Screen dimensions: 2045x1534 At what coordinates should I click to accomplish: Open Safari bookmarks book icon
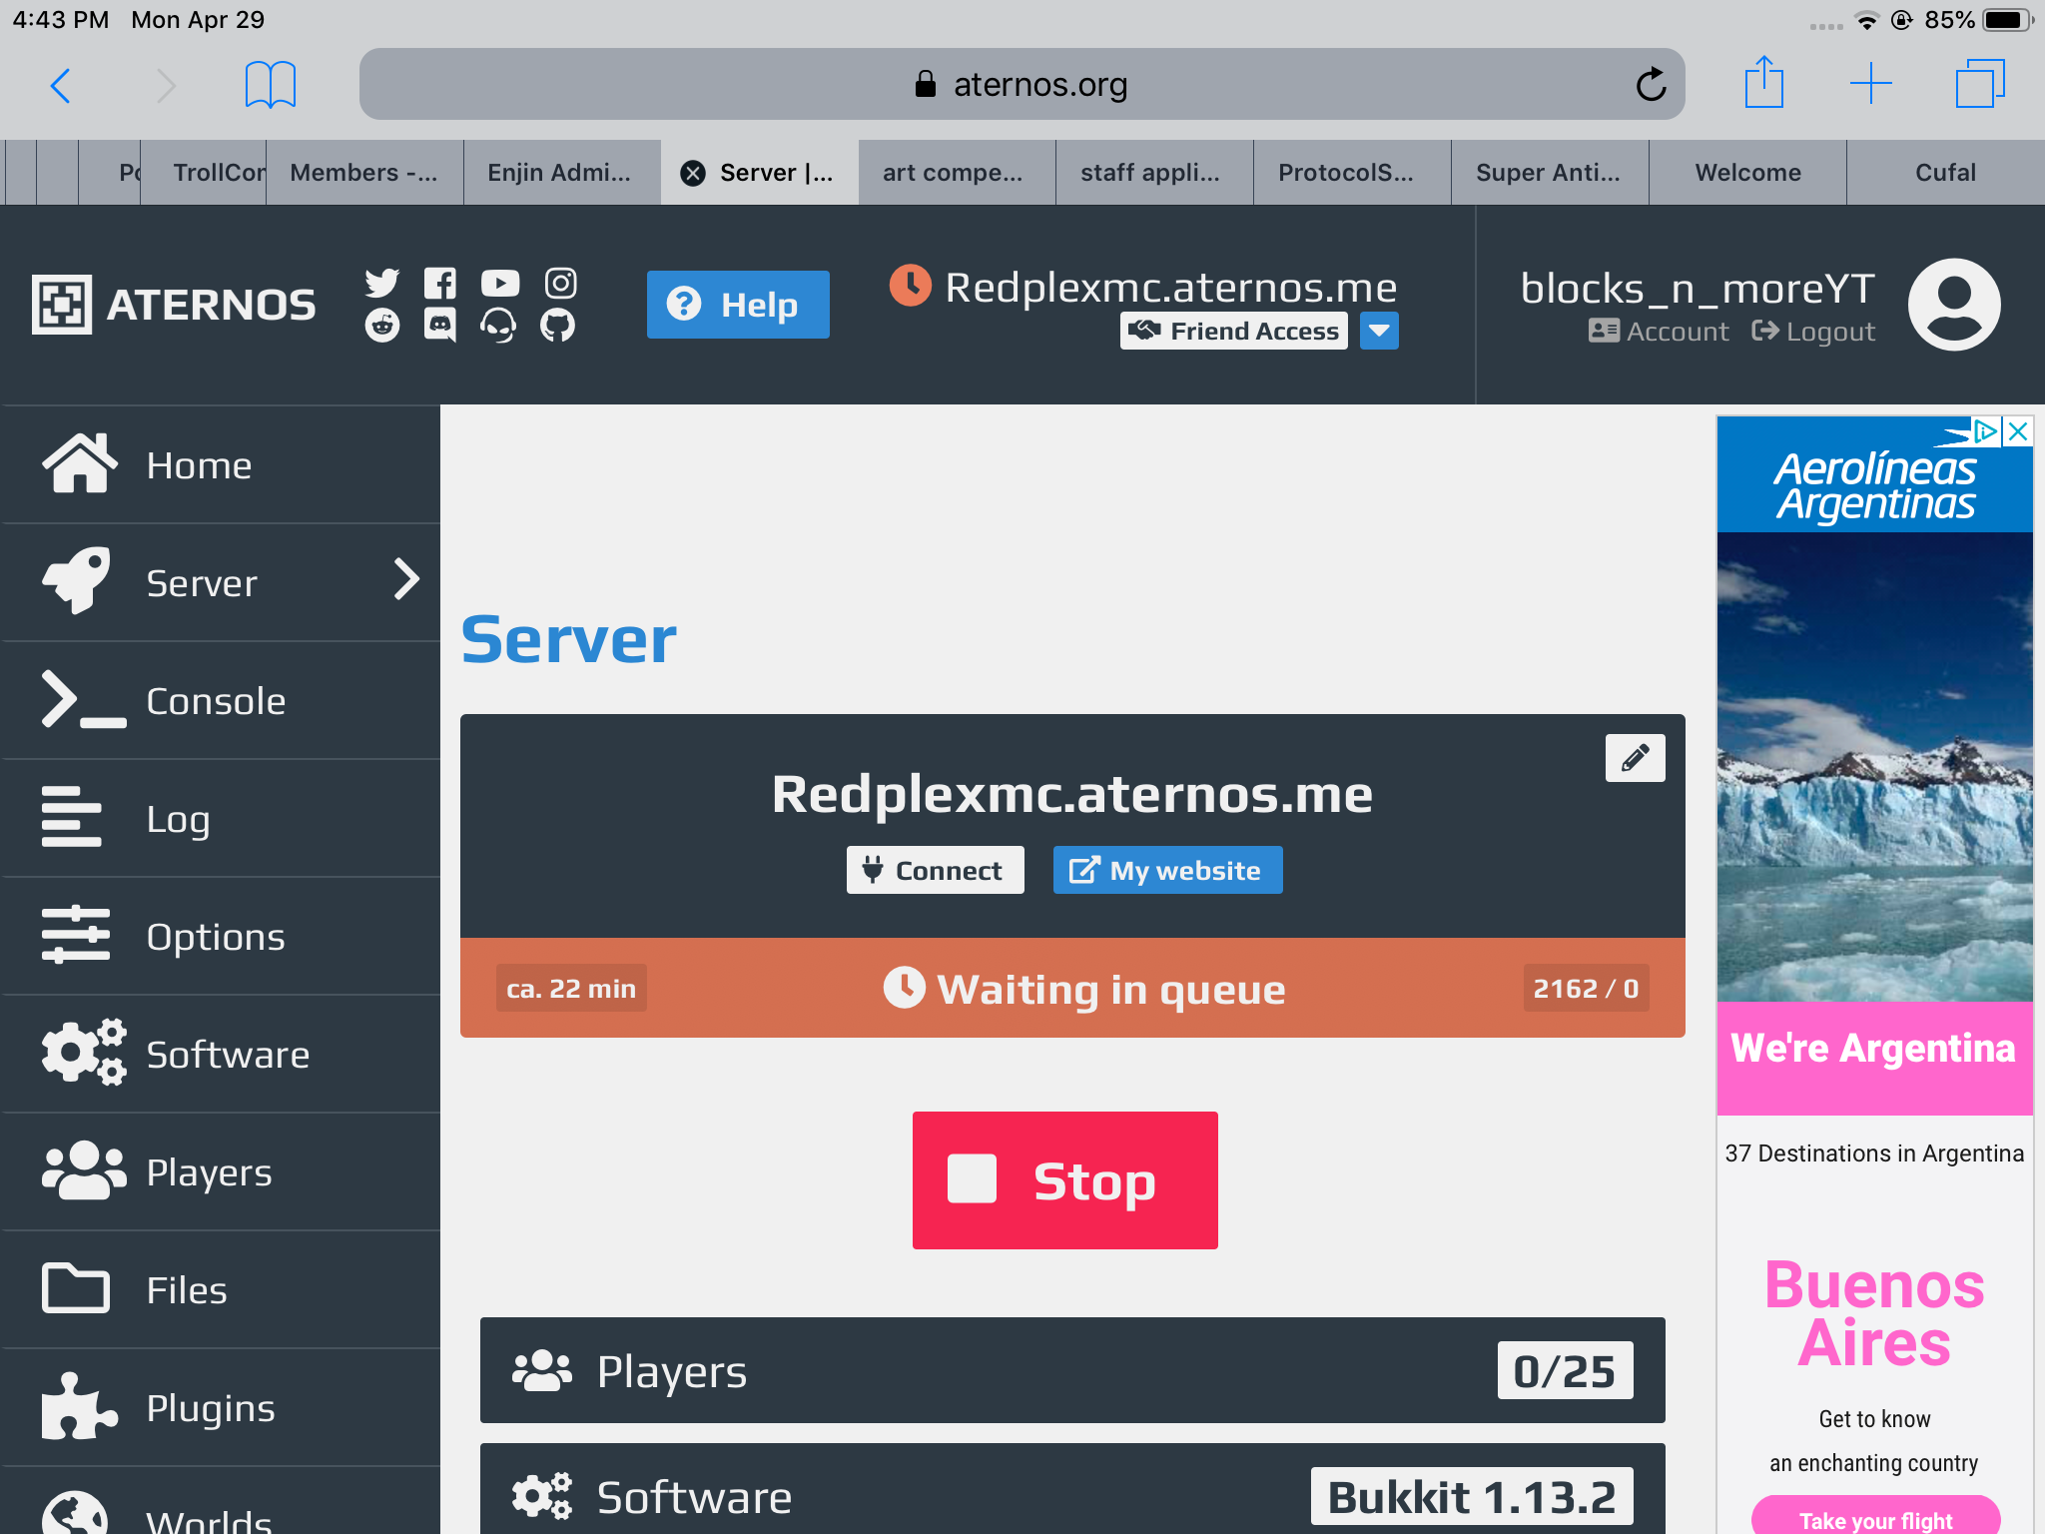coord(271,85)
